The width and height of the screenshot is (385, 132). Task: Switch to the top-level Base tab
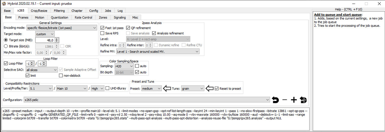(x=7, y=11)
